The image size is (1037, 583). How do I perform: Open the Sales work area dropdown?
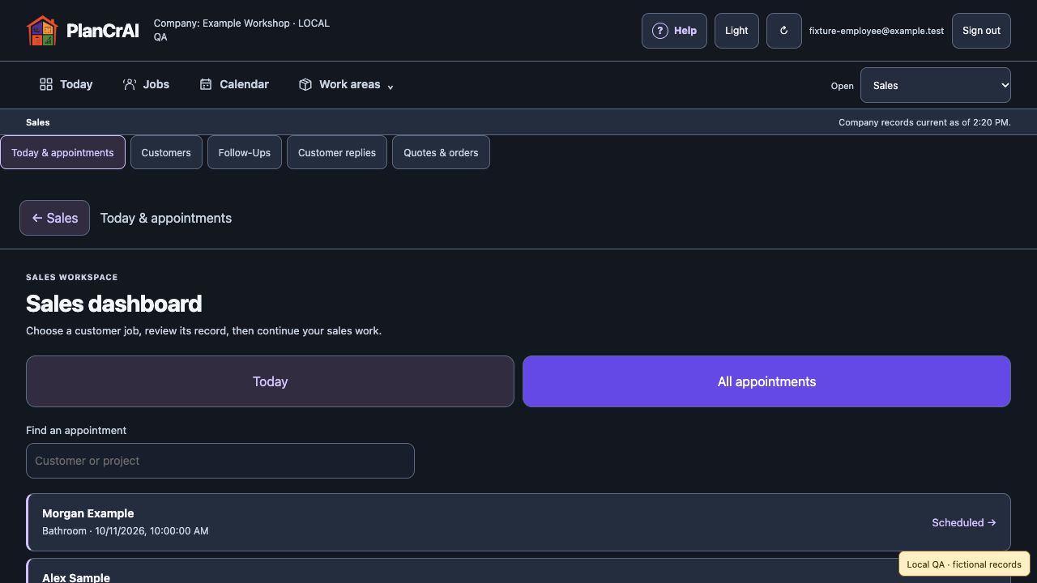pos(935,85)
